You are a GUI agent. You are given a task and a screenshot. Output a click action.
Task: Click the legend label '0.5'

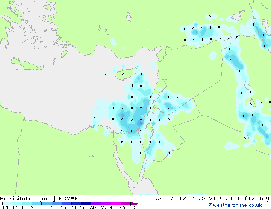pos(15,207)
